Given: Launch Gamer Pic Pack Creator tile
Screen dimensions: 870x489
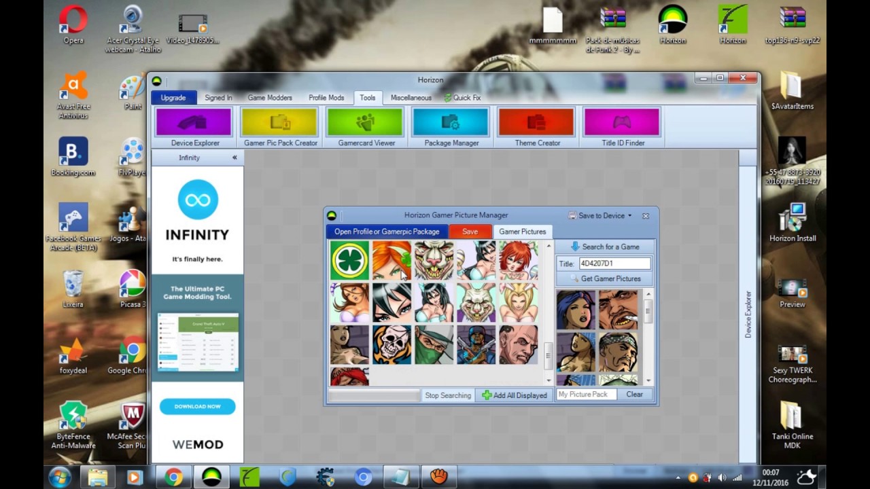Looking at the screenshot, I should click(x=280, y=128).
